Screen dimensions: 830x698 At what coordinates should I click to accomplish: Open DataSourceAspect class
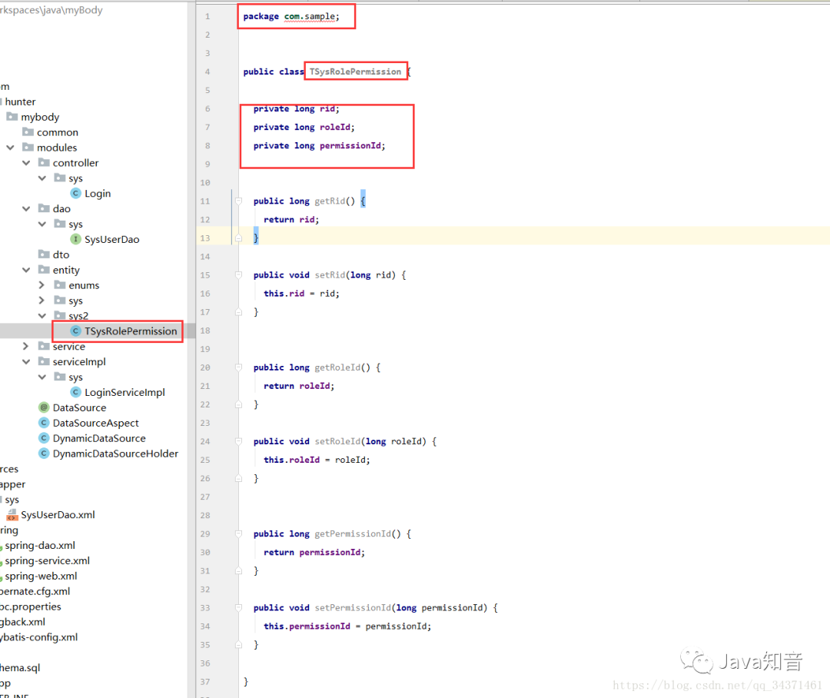tap(96, 423)
